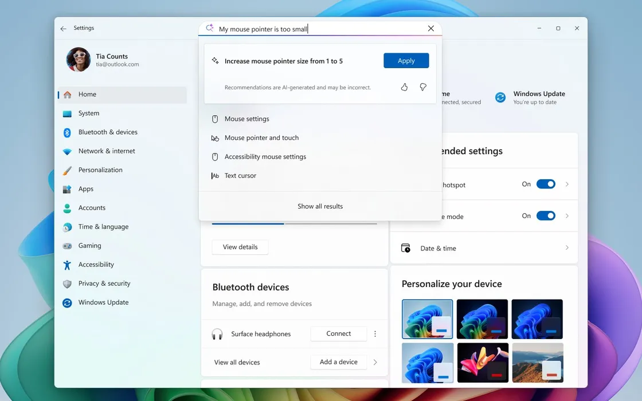Click the Privacy & security shield icon
The width and height of the screenshot is (642, 401).
67,284
